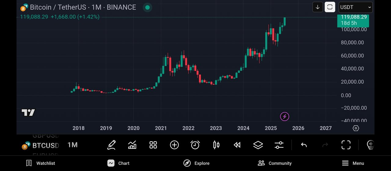Screen dimensions: 391x171
Task: Switch to the Explore tab
Action: (x=196, y=163)
